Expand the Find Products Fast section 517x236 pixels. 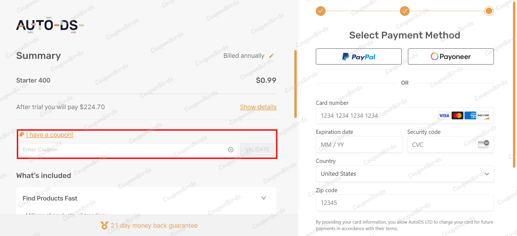pyautogui.click(x=263, y=198)
